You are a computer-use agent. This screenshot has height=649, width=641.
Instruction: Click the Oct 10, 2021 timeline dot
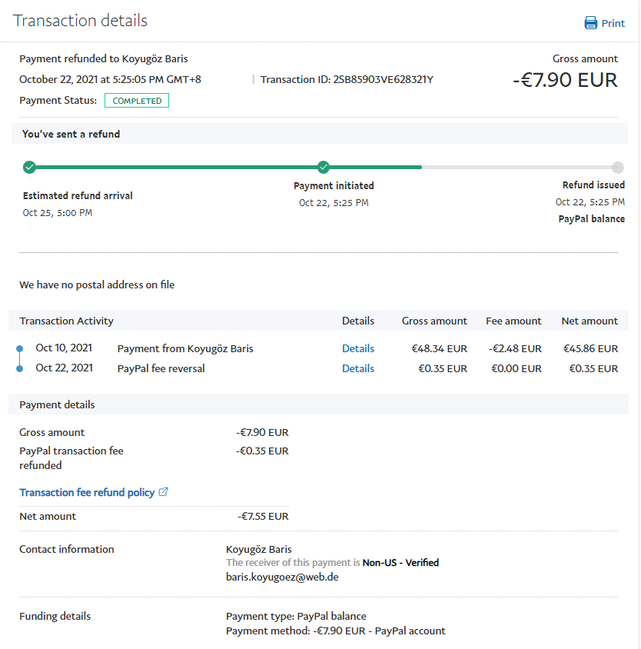coord(19,349)
